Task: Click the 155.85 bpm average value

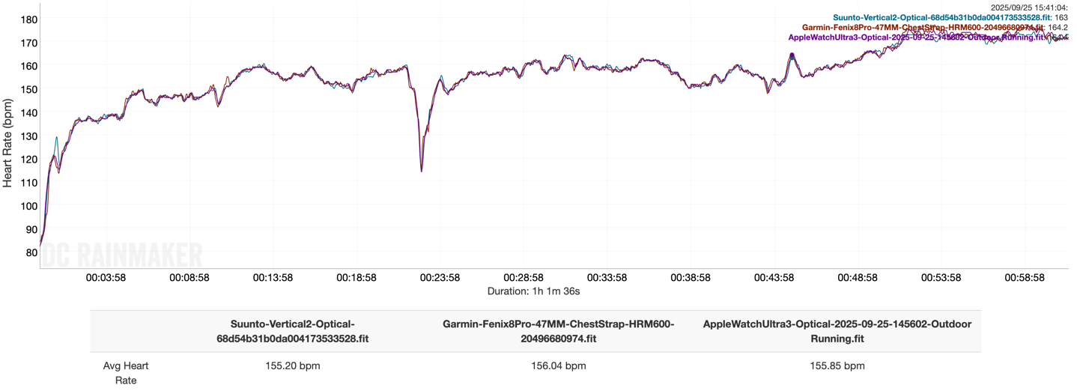Action: click(837, 366)
